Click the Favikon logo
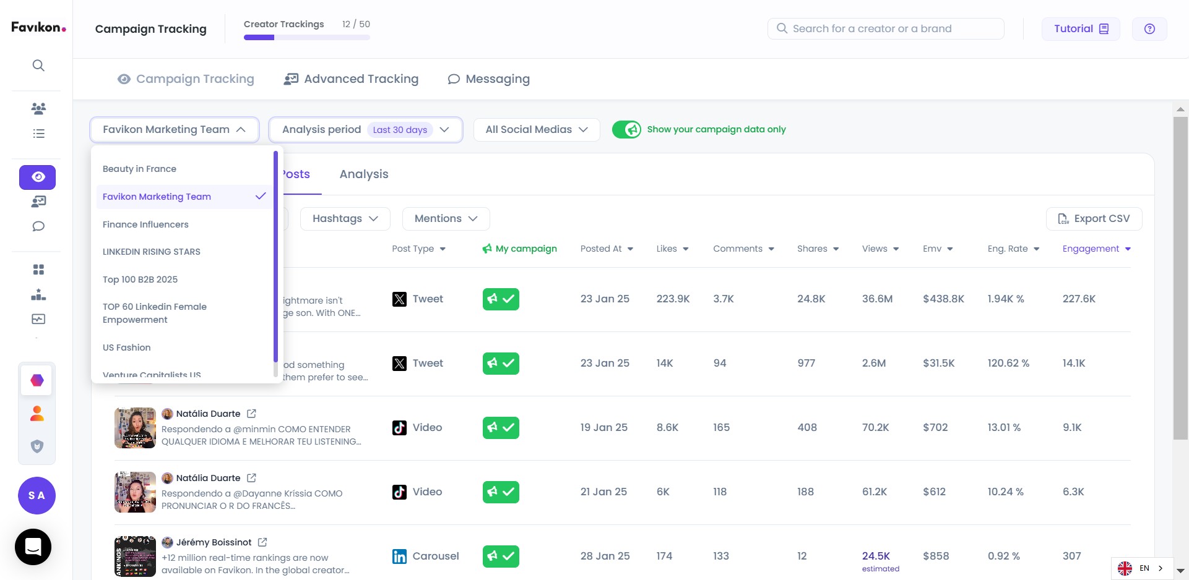 click(38, 27)
